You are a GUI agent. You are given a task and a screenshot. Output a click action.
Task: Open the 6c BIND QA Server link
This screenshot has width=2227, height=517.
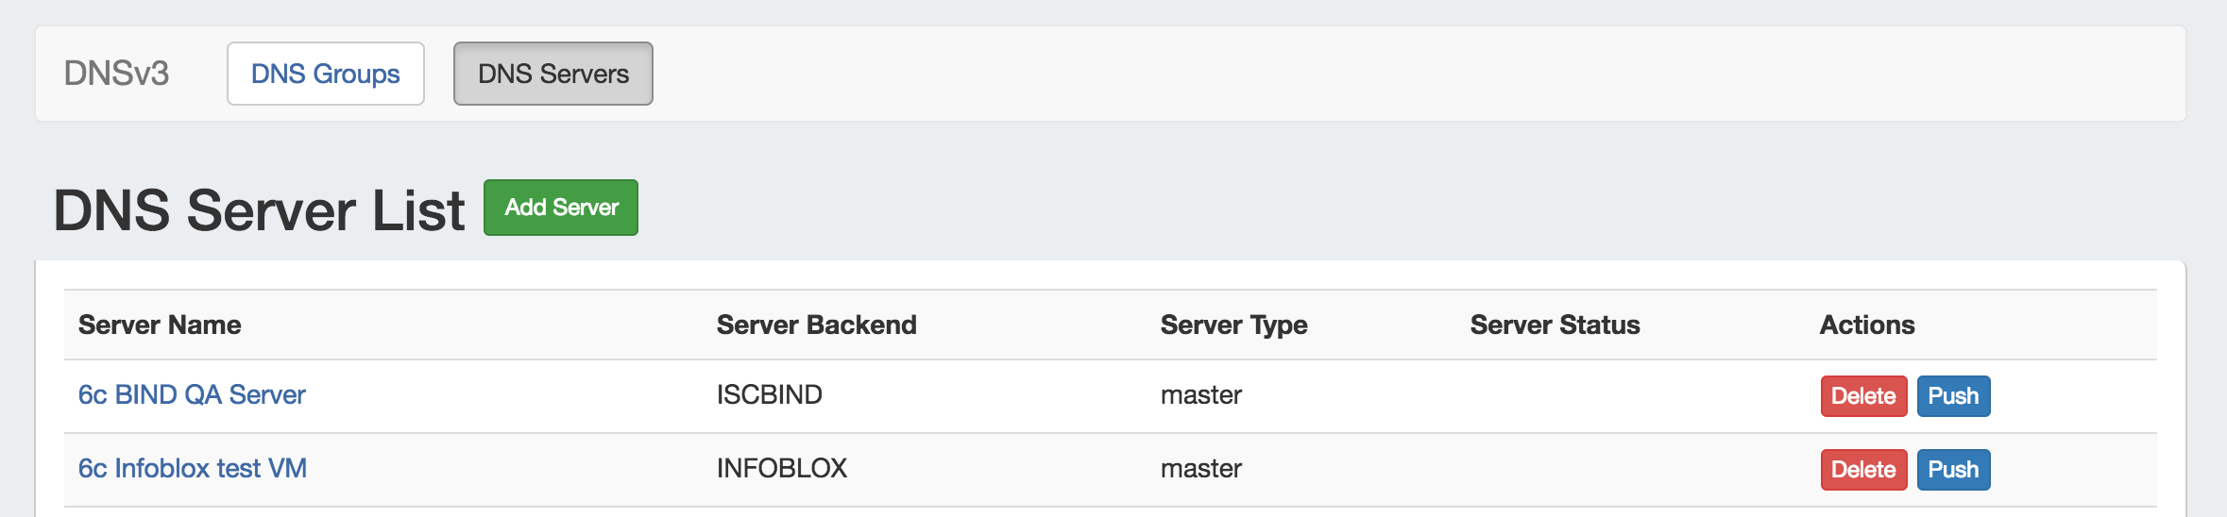pyautogui.click(x=192, y=394)
